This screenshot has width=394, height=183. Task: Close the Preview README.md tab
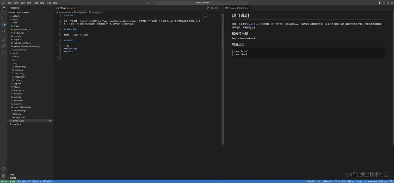pos(250,8)
